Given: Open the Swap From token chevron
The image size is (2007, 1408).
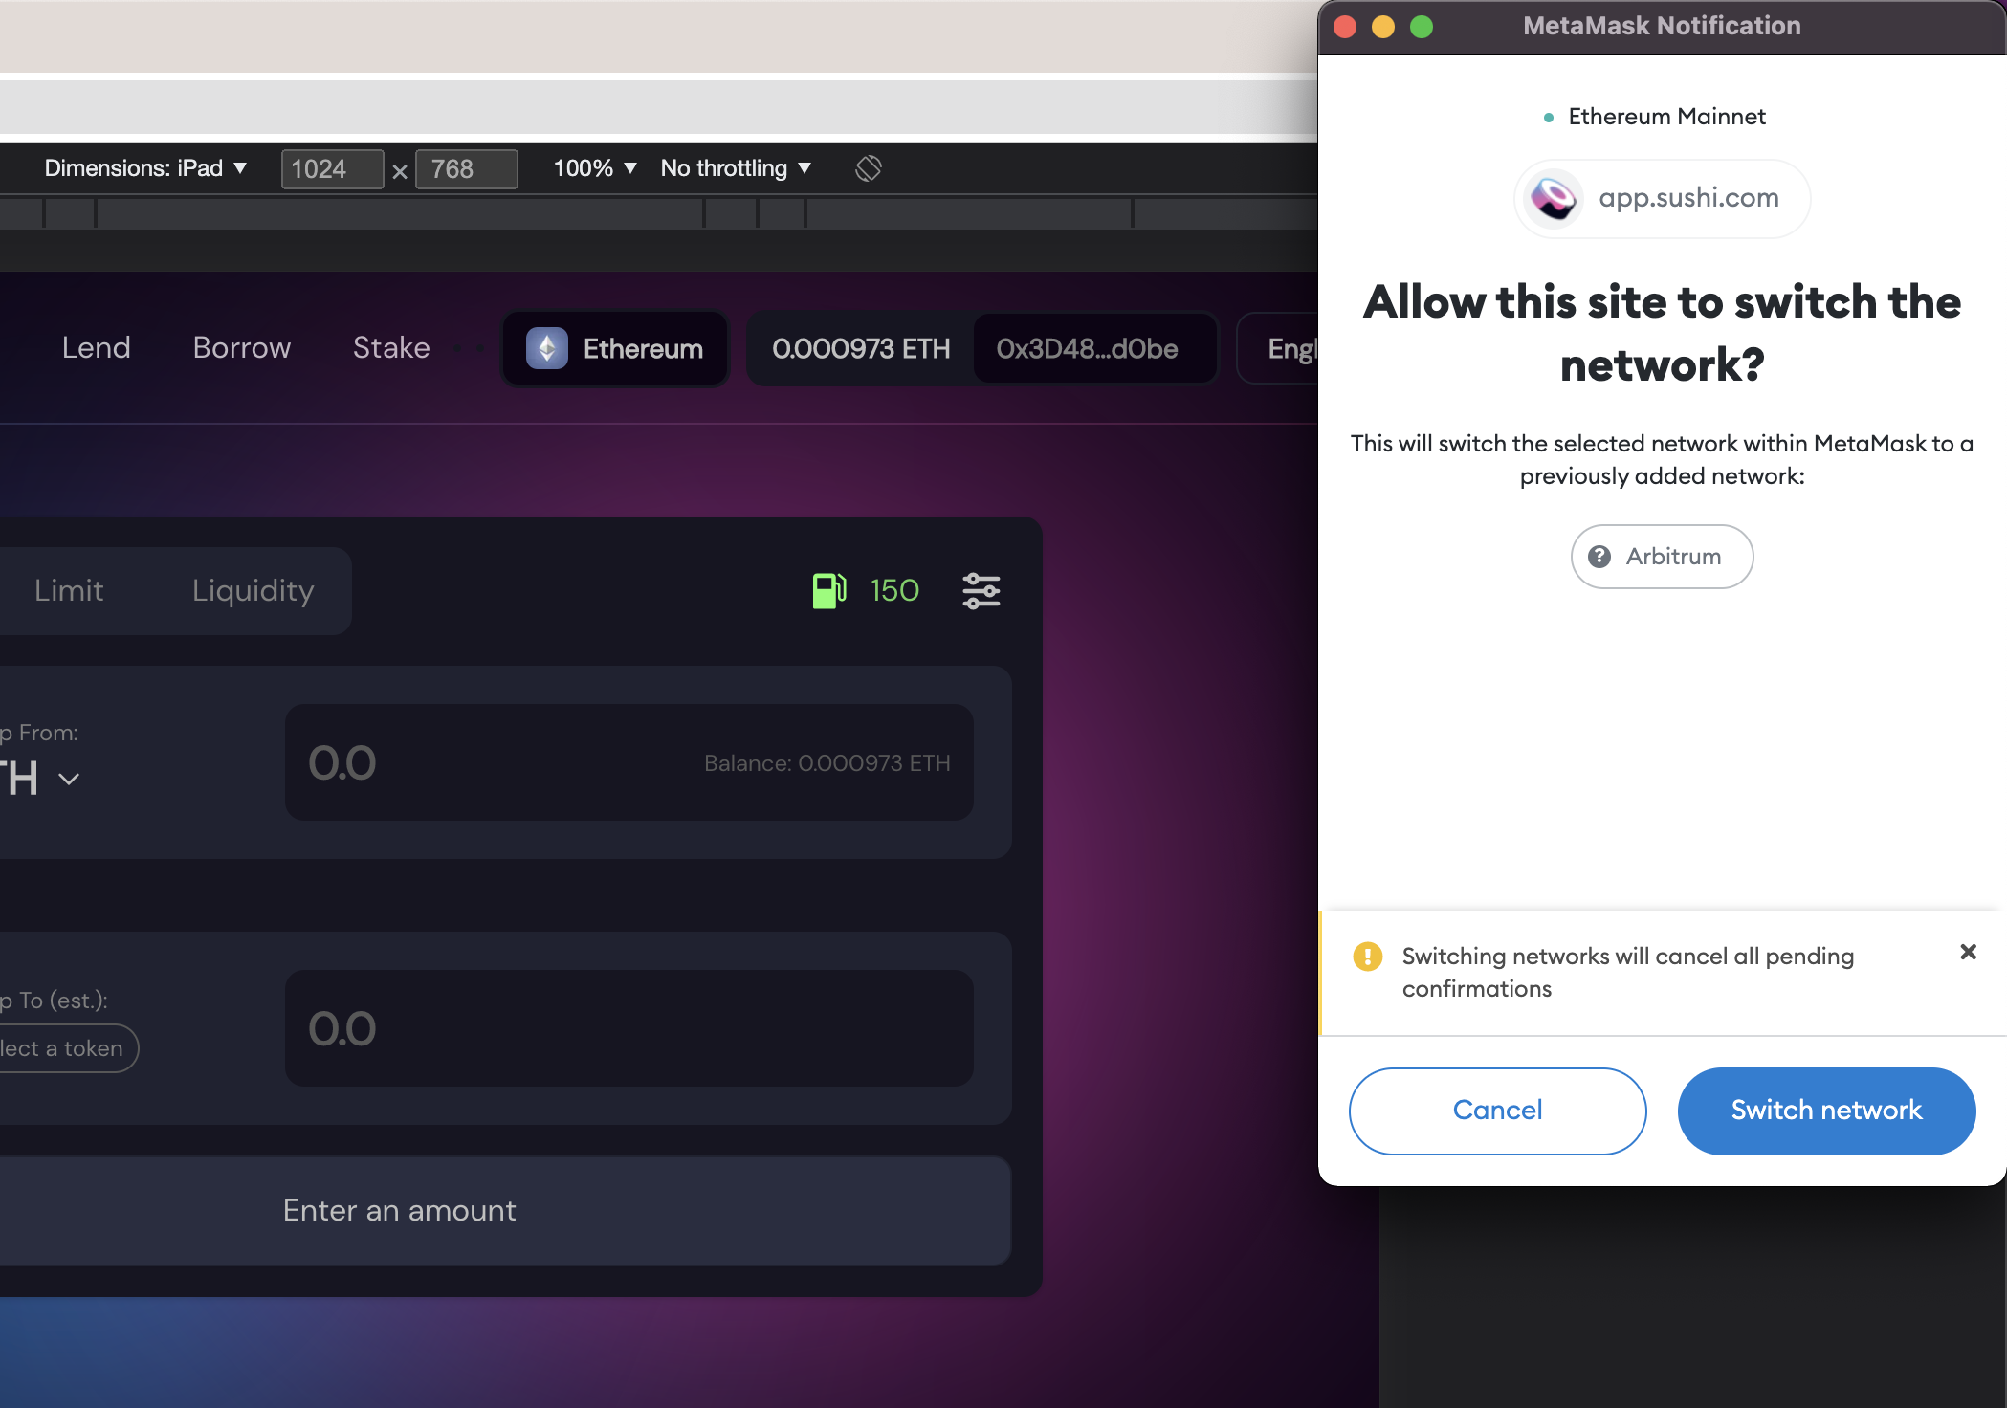Looking at the screenshot, I should [x=69, y=779].
